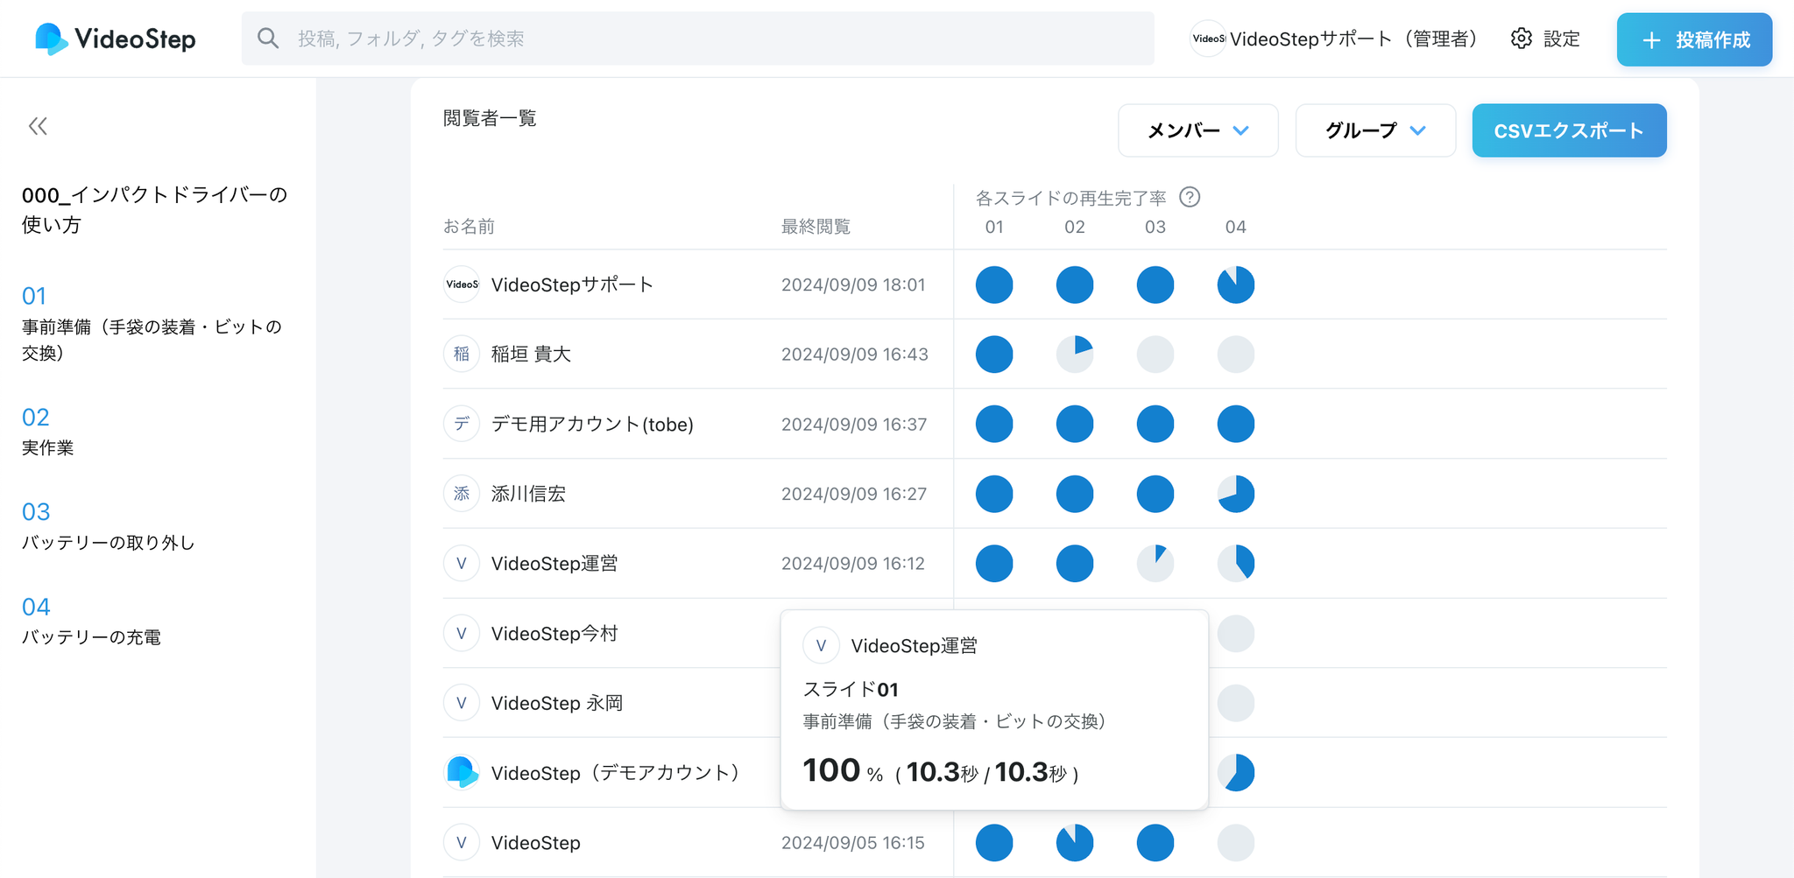The height and width of the screenshot is (878, 1794).
Task: Click VideoStepサポート slide 04 completion pie
Action: [1236, 284]
